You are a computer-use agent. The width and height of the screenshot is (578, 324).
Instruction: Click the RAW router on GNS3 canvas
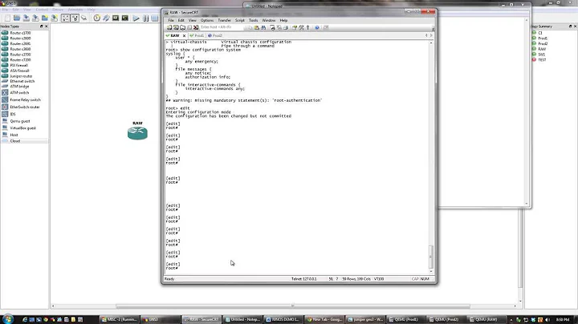coord(137,133)
